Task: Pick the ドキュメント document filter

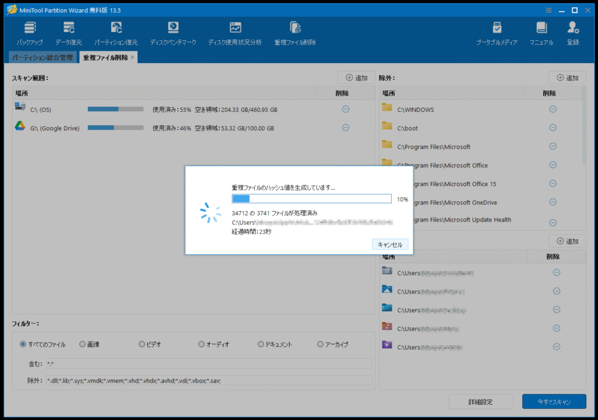Action: coord(261,344)
